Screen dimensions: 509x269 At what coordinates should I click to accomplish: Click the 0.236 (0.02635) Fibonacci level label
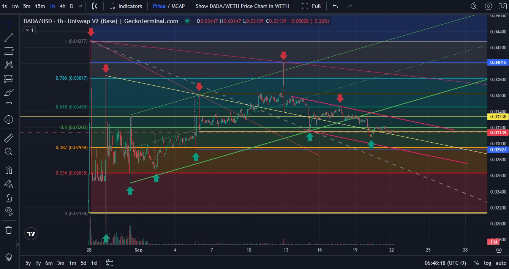coord(72,173)
